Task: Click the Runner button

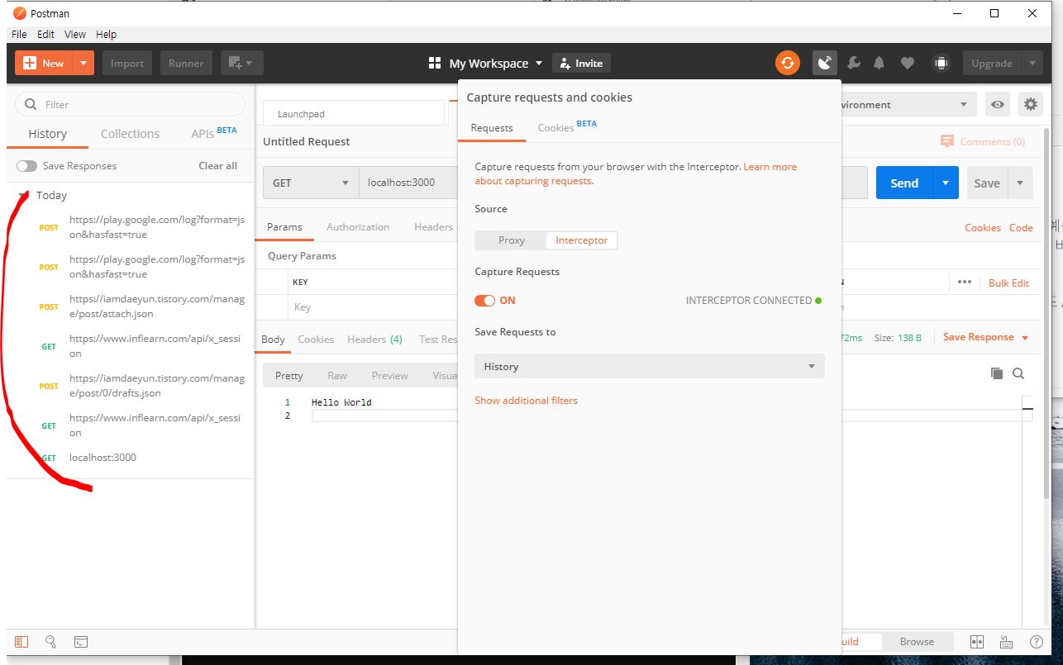Action: pos(186,63)
